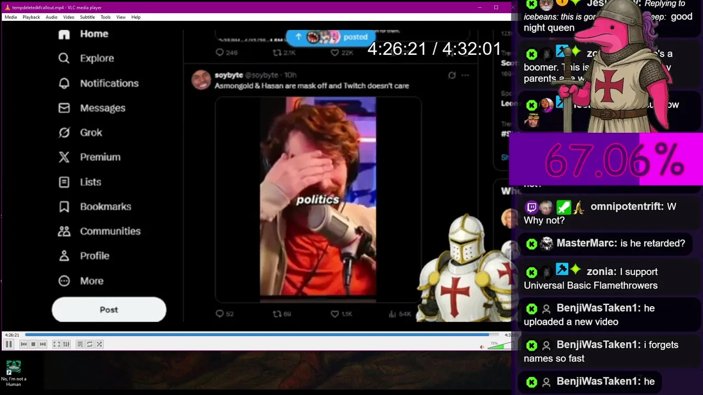Click the Notifications label in the X sidebar
Image resolution: width=703 pixels, height=395 pixels.
109,83
